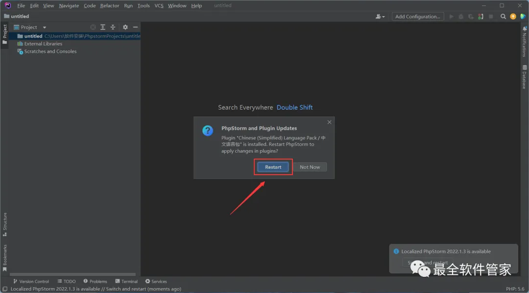
Task: Click the PhpStorm app logo icon
Action: coord(7,5)
